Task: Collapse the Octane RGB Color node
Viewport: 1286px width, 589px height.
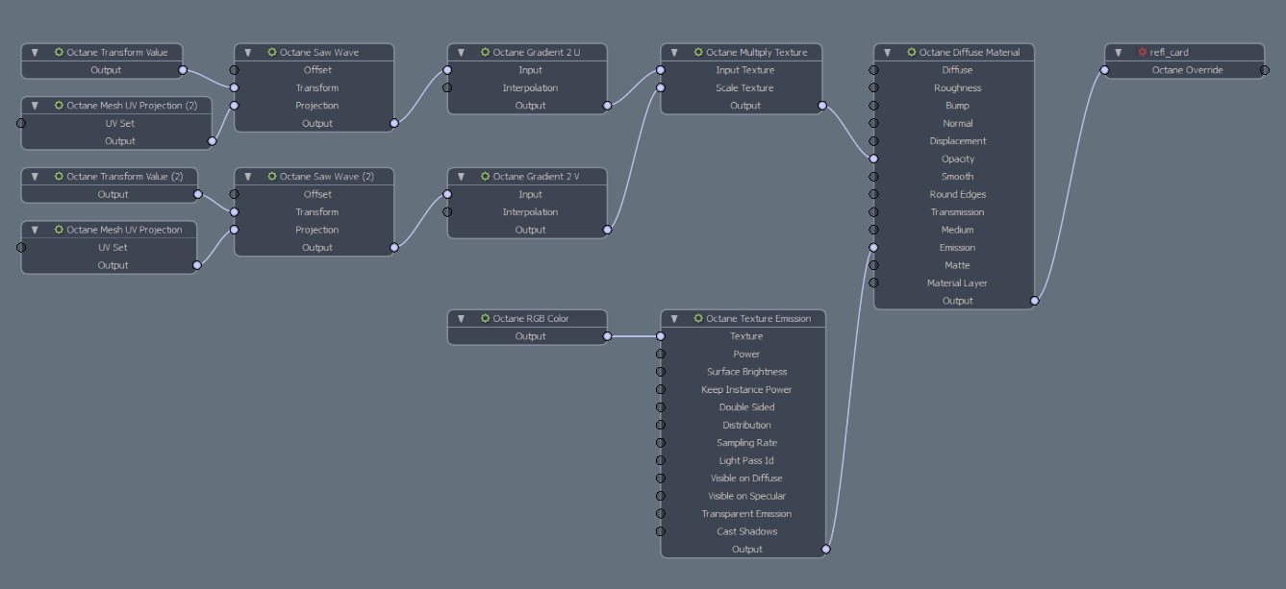Action: pos(462,318)
